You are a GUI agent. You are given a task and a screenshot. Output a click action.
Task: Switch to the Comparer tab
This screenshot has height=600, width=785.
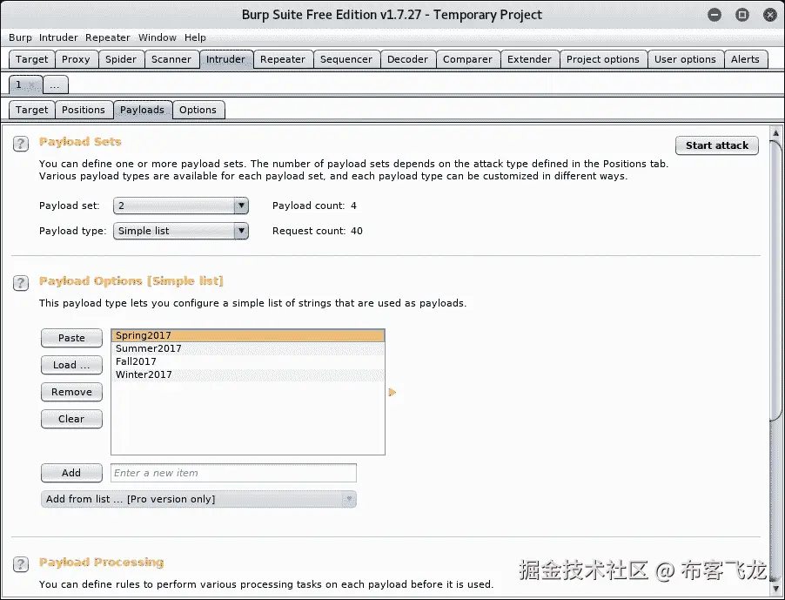(468, 59)
